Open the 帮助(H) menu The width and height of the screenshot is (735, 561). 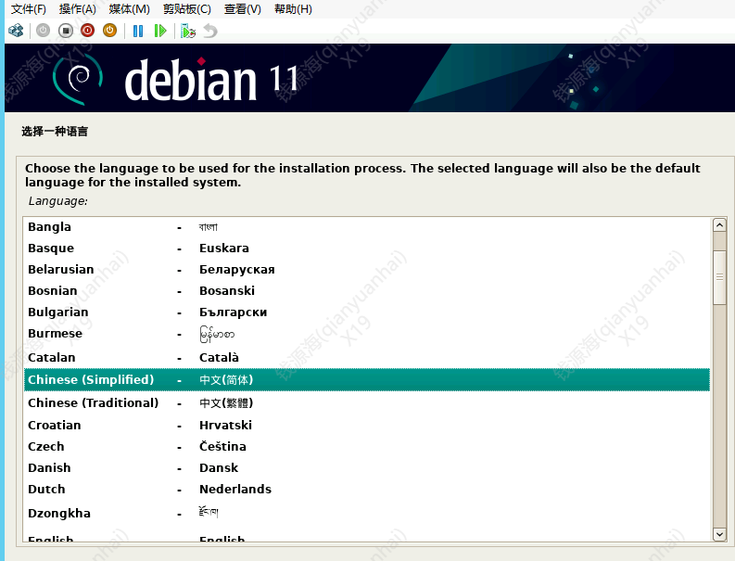[293, 9]
